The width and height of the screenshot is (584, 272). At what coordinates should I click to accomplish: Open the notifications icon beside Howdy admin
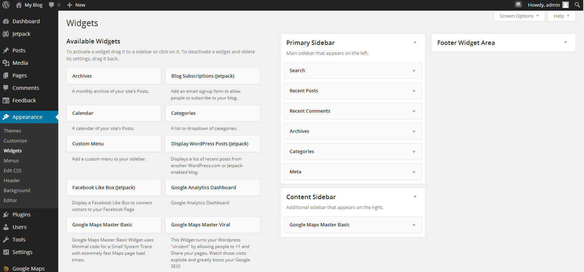tap(518, 4)
